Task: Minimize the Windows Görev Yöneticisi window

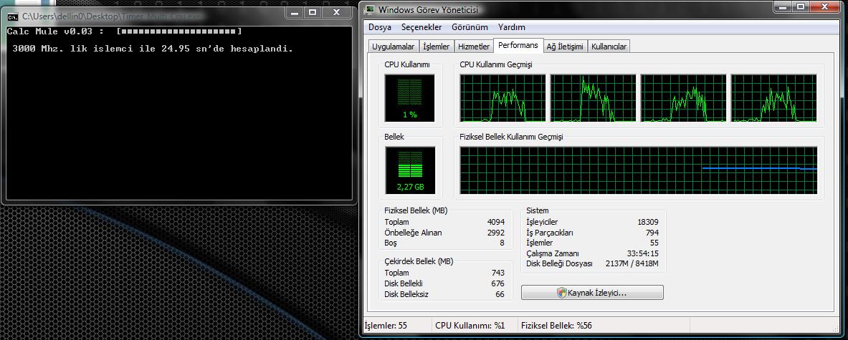Action: [x=783, y=7]
